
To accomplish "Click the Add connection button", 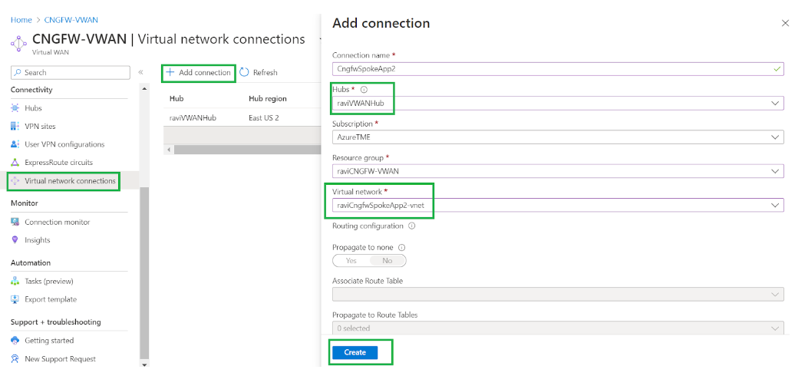I will coord(198,72).
